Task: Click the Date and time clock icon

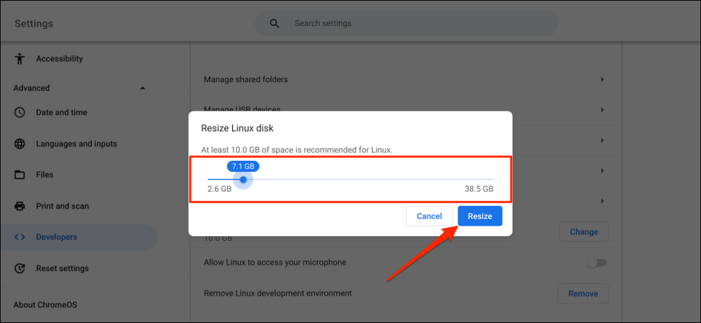Action: pos(20,112)
